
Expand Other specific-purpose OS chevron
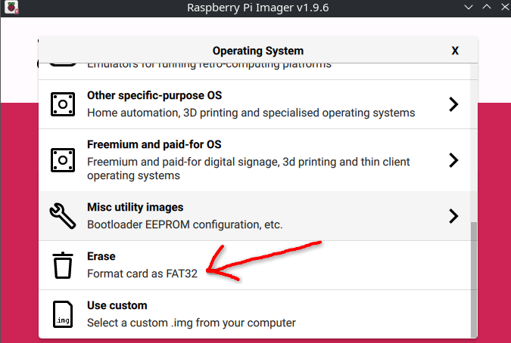(453, 104)
